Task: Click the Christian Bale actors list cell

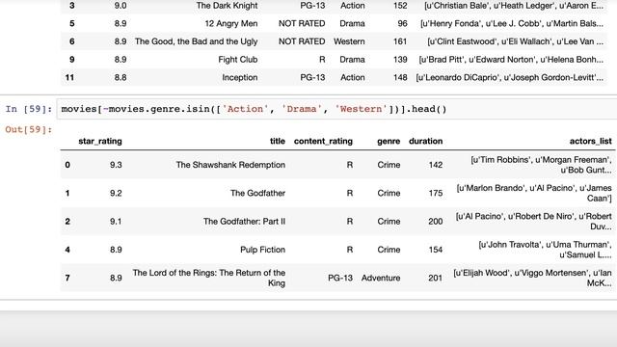Action: click(514, 6)
